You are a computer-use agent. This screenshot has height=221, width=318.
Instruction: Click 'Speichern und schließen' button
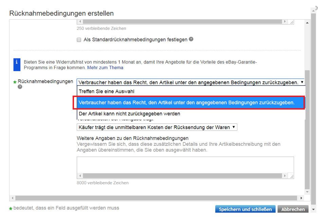coord(245,209)
